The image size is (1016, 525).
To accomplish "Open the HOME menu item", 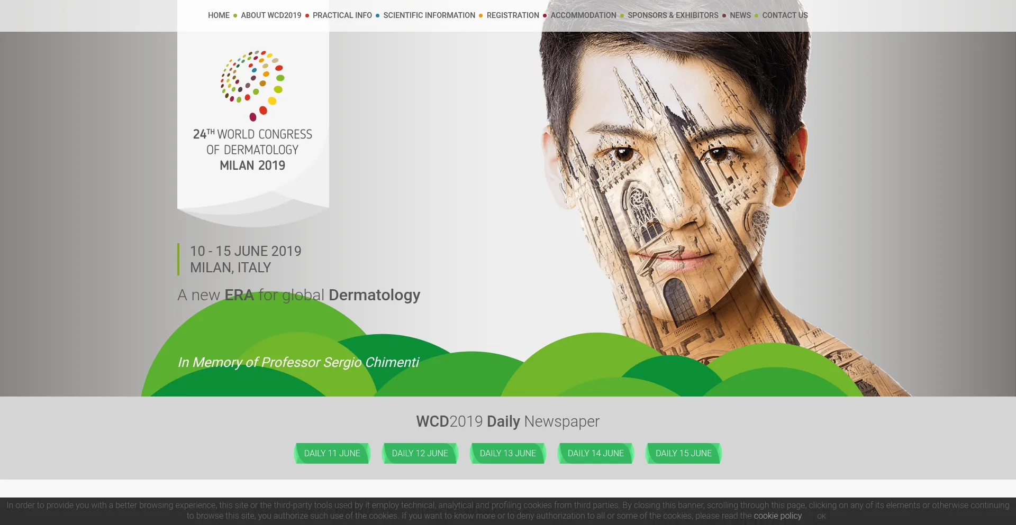I will coord(219,15).
